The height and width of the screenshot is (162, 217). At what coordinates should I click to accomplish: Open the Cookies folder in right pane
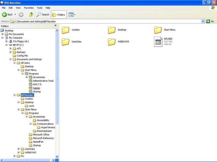point(66,30)
